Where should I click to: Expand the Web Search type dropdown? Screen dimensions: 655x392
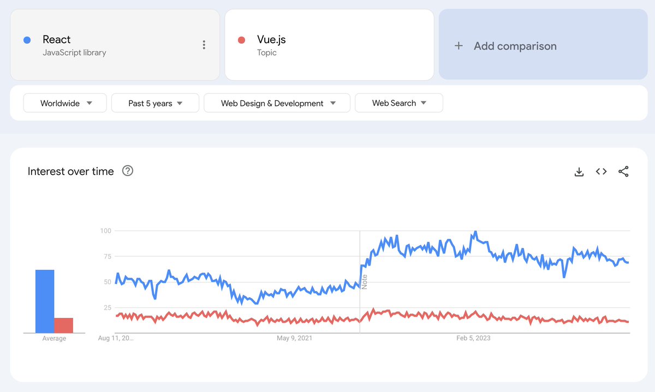pos(398,103)
